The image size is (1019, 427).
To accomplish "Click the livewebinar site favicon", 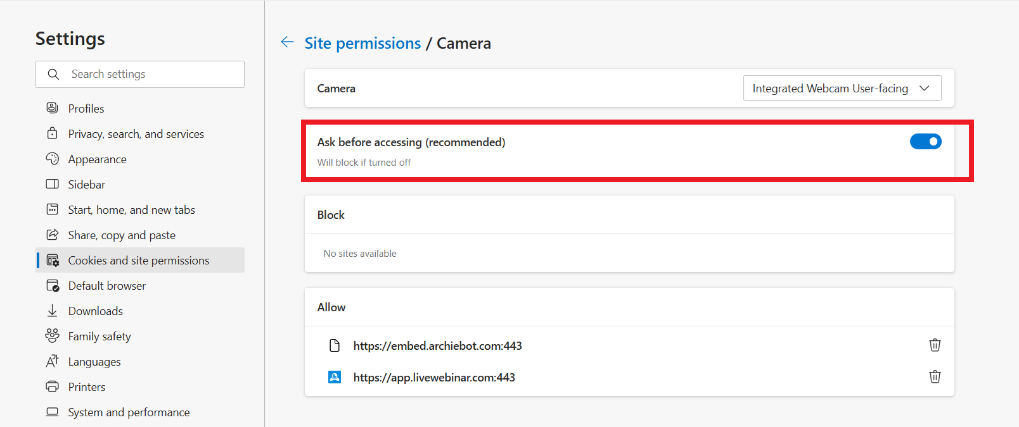I will [335, 377].
